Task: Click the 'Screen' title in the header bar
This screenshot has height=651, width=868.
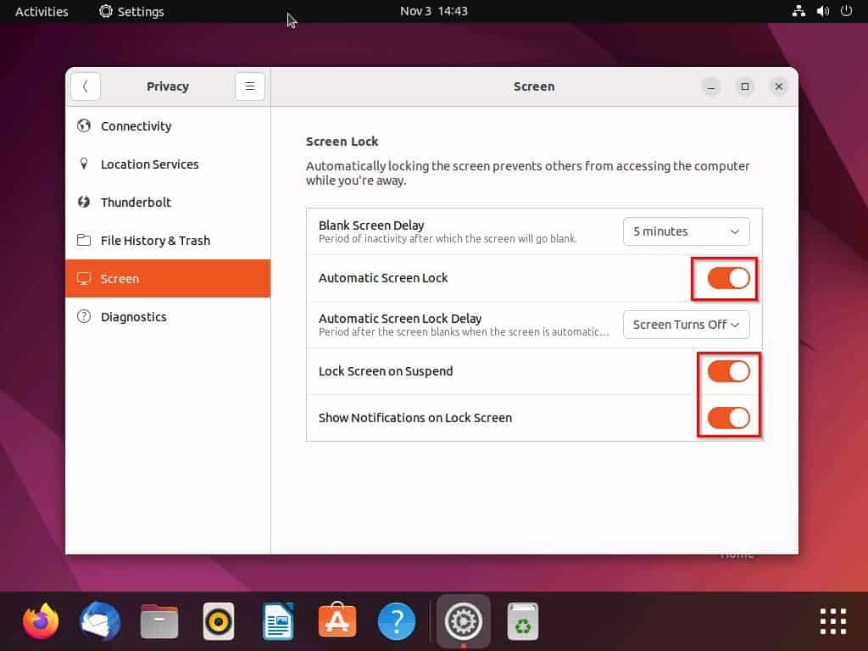Action: [x=534, y=86]
